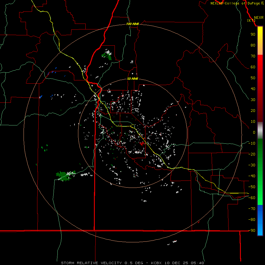Click the 40 value on the velocity scale

pos(253,89)
